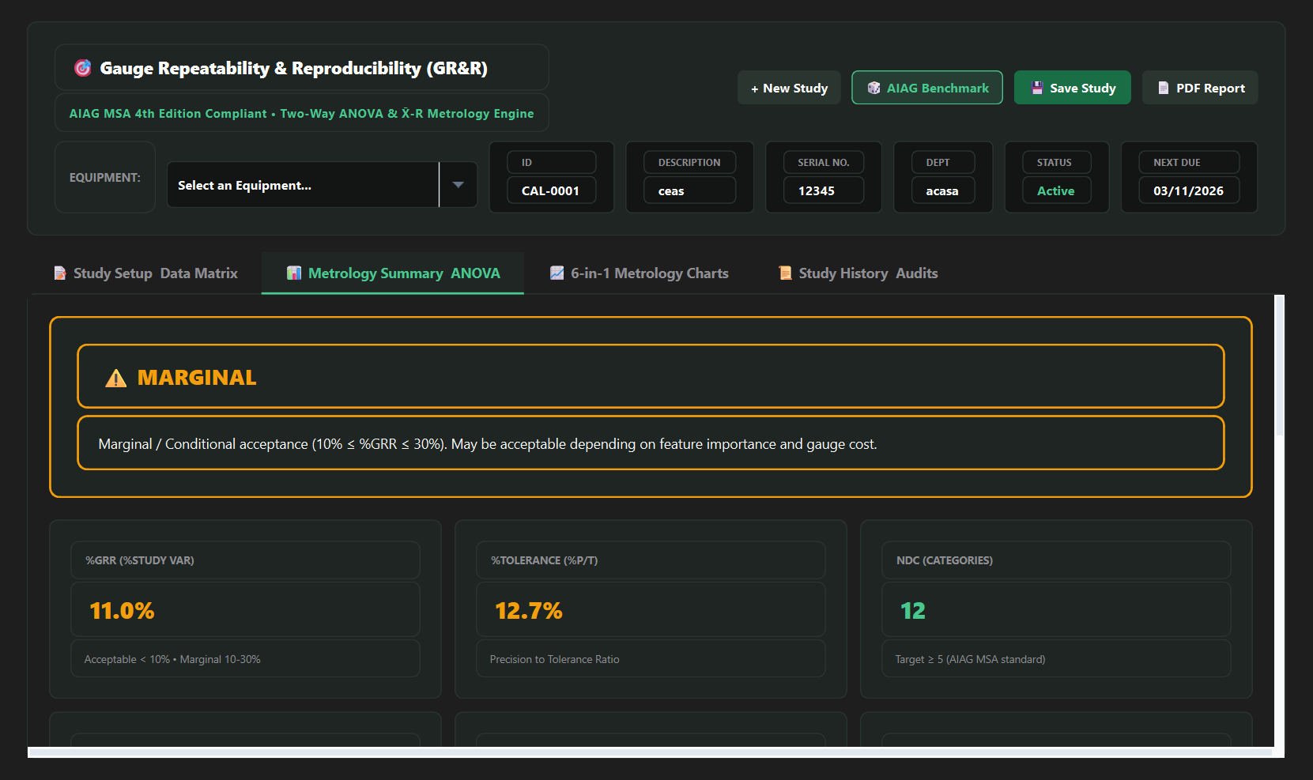The image size is (1313, 780).
Task: Click the NDC value 12
Action: [913, 611]
